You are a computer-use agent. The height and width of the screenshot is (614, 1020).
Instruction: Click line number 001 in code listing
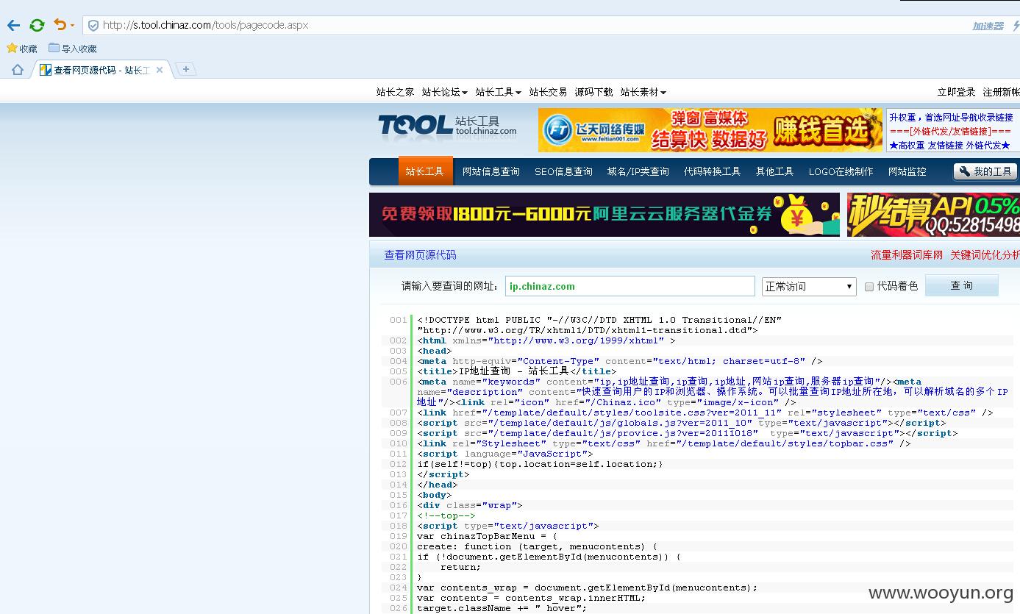tap(398, 320)
